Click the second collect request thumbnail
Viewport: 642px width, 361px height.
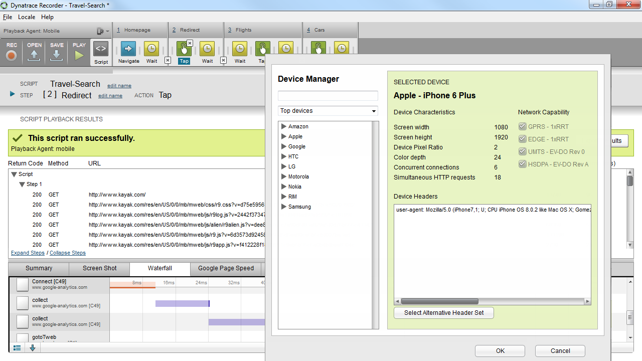pos(23,322)
